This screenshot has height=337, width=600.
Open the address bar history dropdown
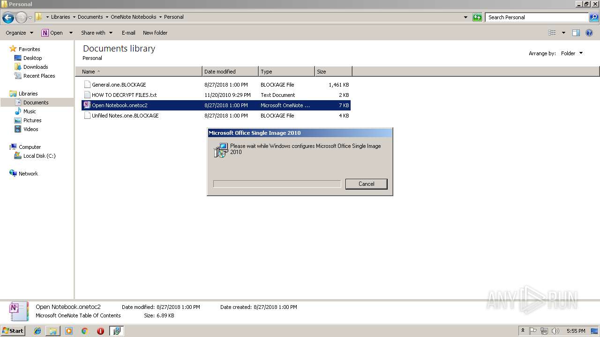click(x=465, y=17)
